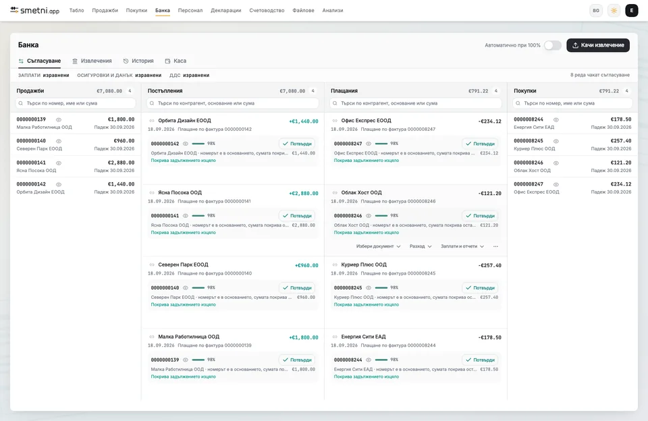Show invoice 0000000139 via eye in Продажби list
Viewport: 648px width, 421px height.
tap(59, 120)
